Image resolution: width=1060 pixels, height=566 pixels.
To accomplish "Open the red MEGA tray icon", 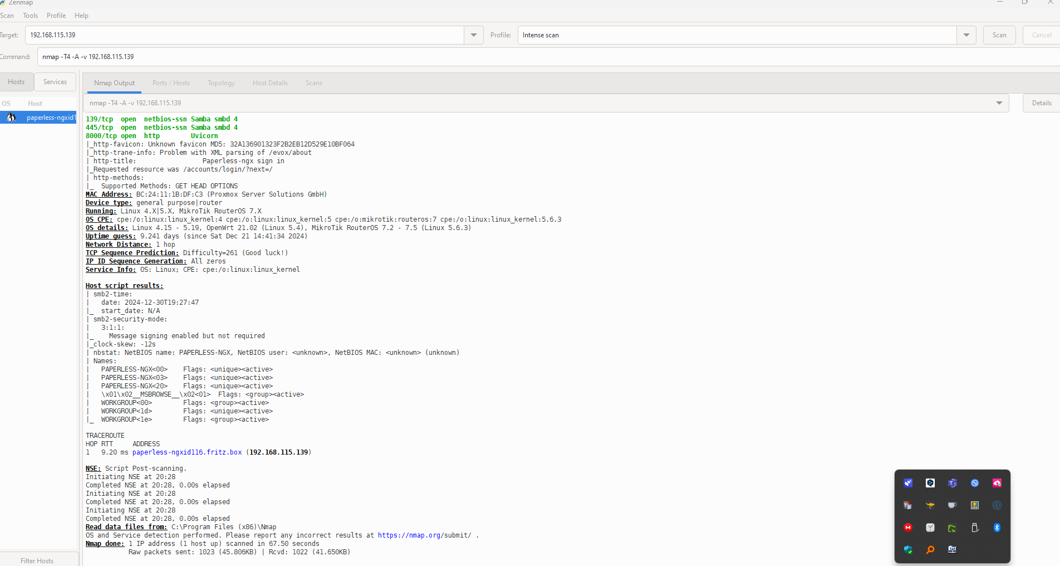I will tap(908, 528).
